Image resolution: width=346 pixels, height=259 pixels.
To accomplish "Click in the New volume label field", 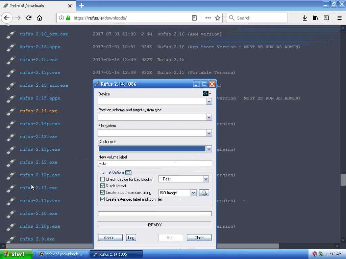I will [x=155, y=164].
